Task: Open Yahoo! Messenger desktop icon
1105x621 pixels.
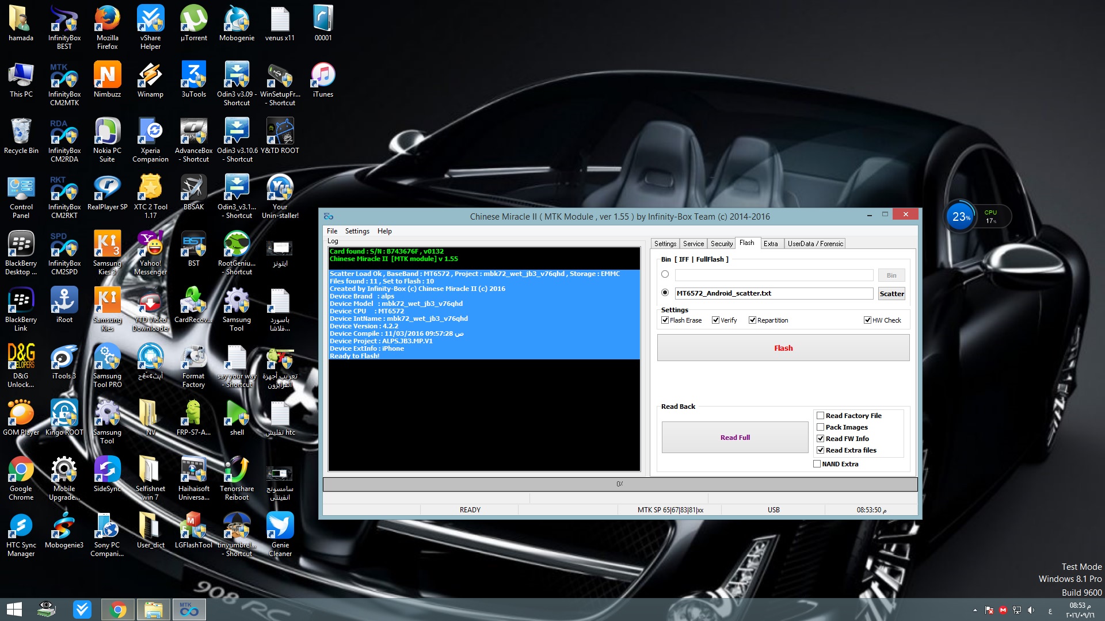Action: (x=150, y=252)
